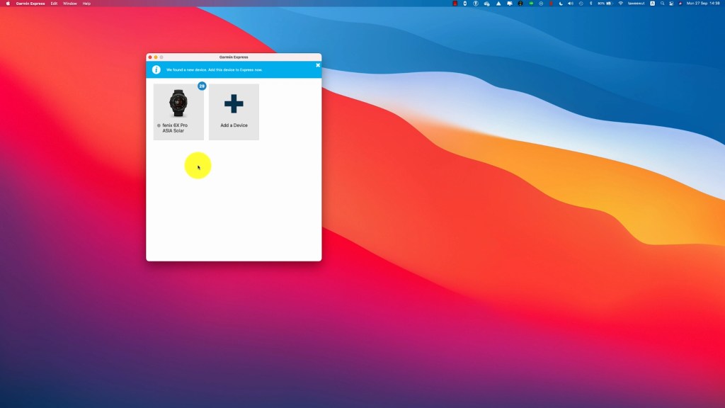Viewport: 725px width, 408px height.
Task: Open the Garmin Express menu
Action: (x=30, y=4)
